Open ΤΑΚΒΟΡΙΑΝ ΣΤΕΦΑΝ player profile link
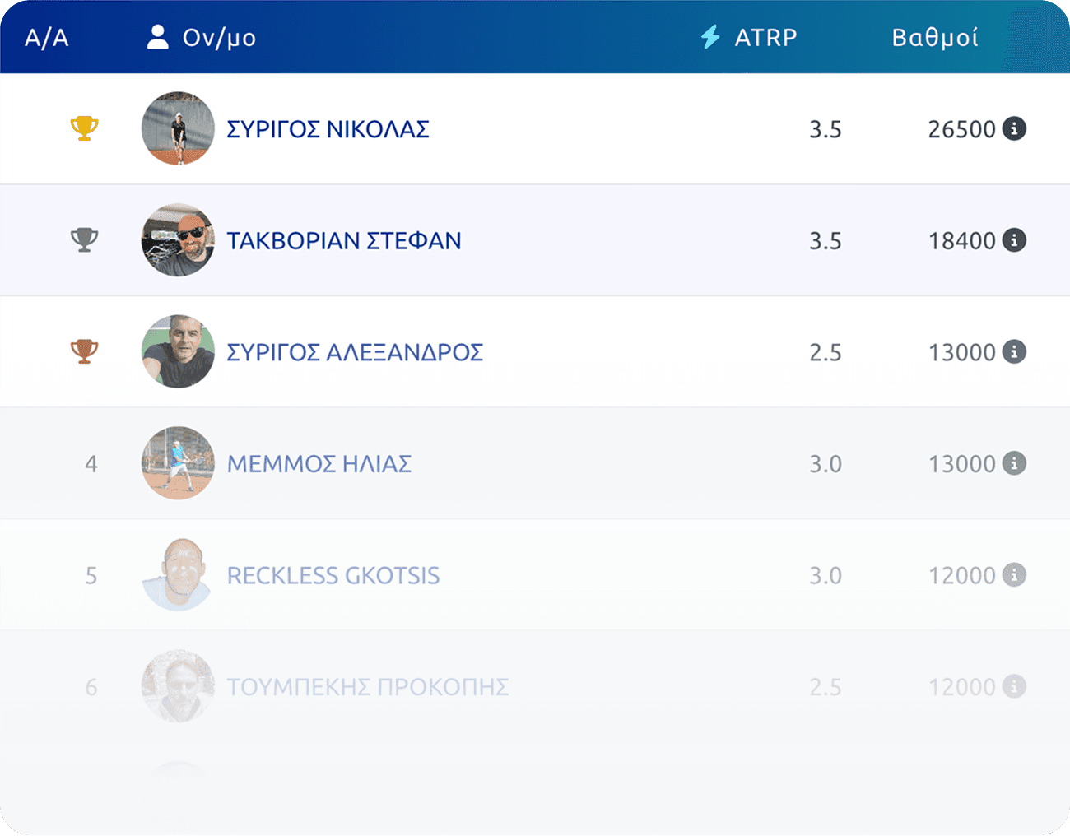 [x=344, y=241]
